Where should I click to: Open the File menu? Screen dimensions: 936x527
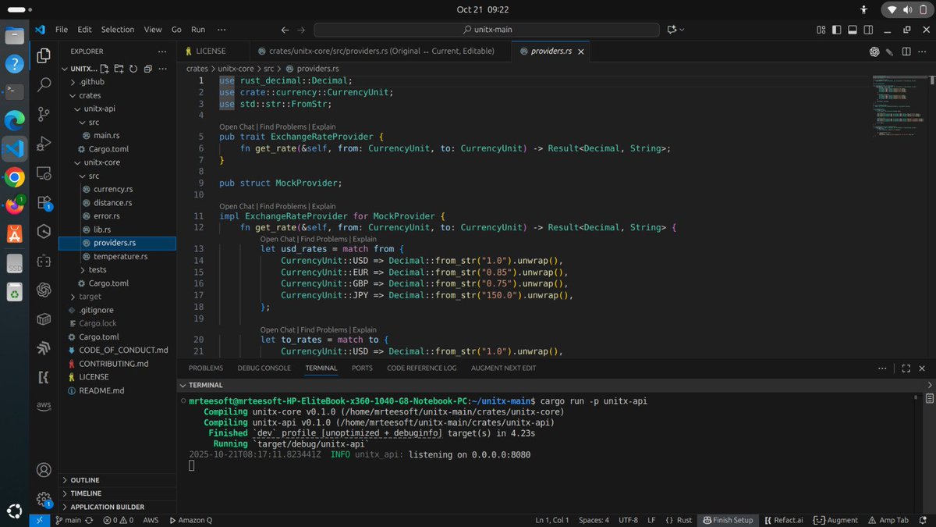click(x=62, y=30)
